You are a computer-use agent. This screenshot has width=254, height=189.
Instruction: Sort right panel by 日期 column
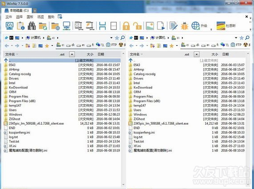point(225,55)
